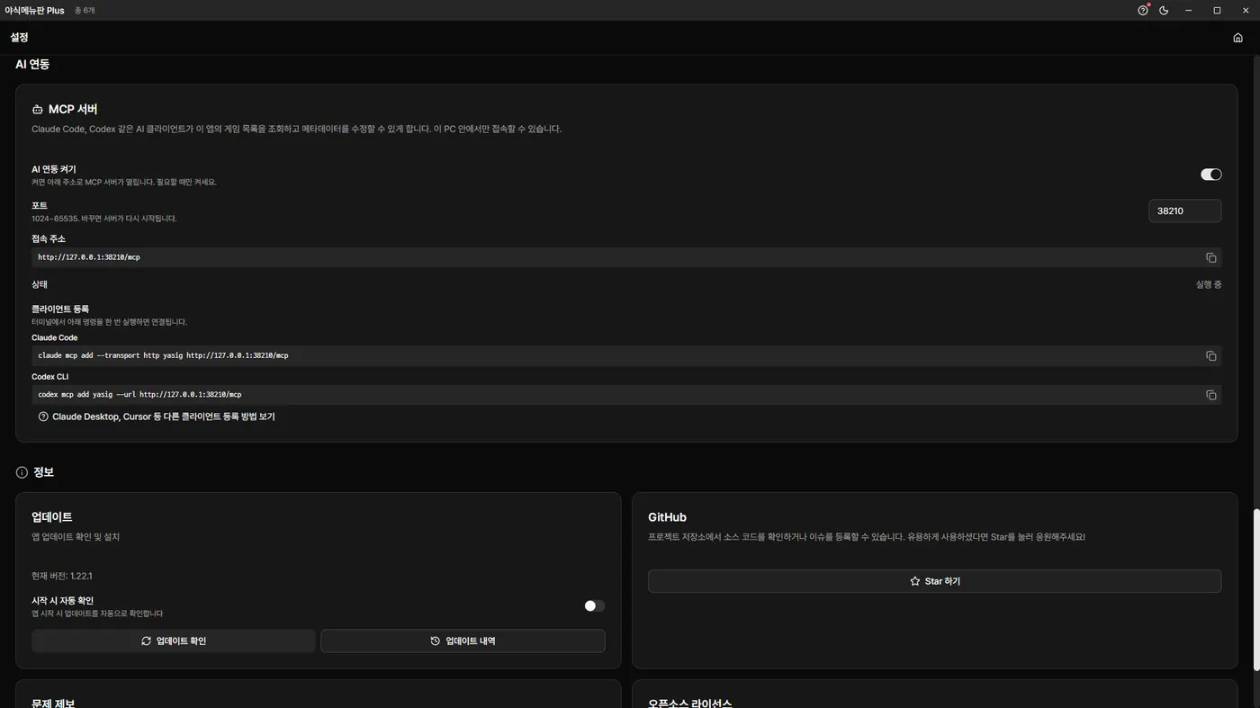Click 업데이트 확인 button

click(x=174, y=641)
